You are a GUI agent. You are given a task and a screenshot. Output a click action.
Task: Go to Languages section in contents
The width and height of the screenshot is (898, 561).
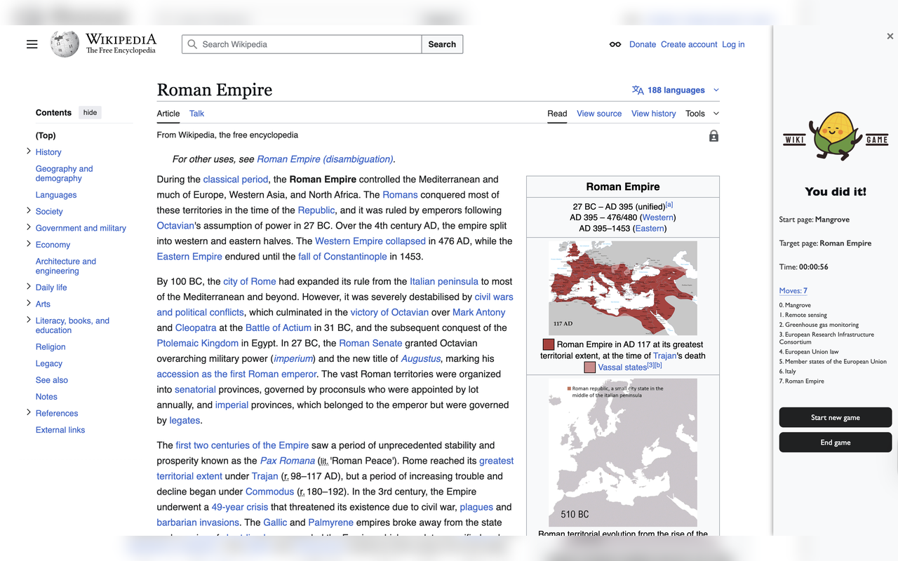pos(56,195)
